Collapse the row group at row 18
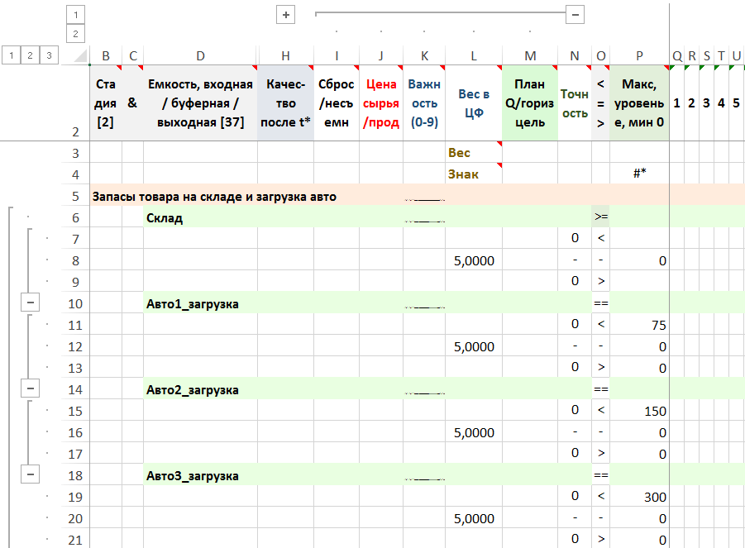745x548 pixels. coord(31,475)
